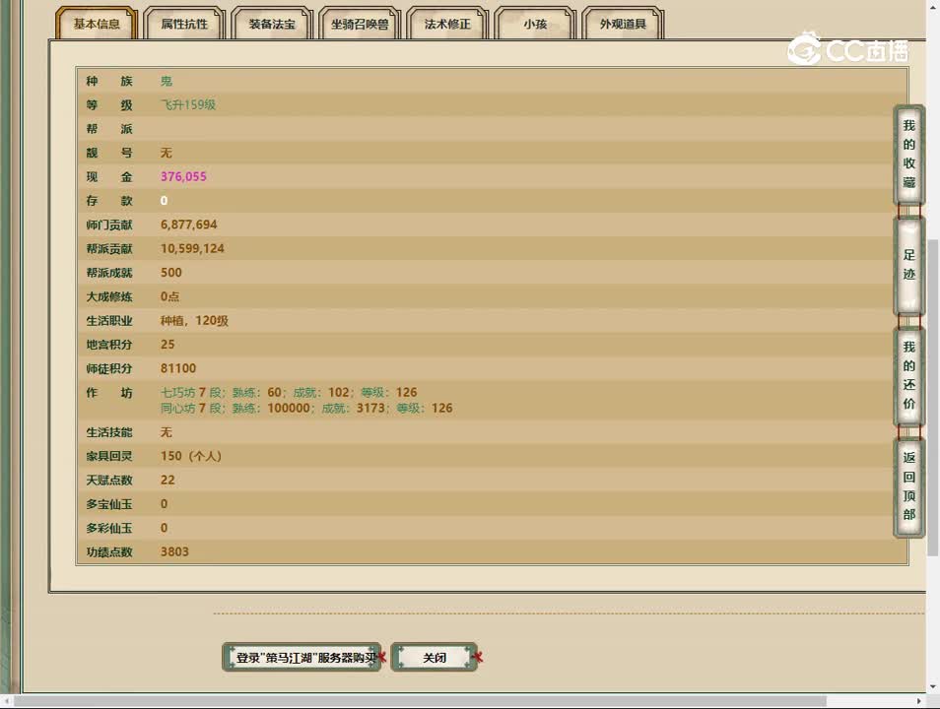Image resolution: width=940 pixels, height=709 pixels.
Task: Click the 七巧坊 workshop line
Action: [289, 393]
